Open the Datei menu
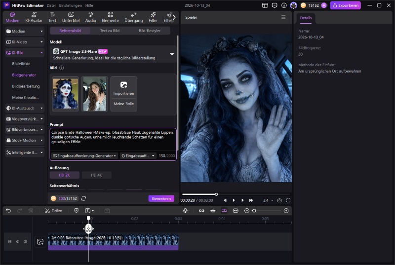This screenshot has height=265, width=395. coord(51,5)
